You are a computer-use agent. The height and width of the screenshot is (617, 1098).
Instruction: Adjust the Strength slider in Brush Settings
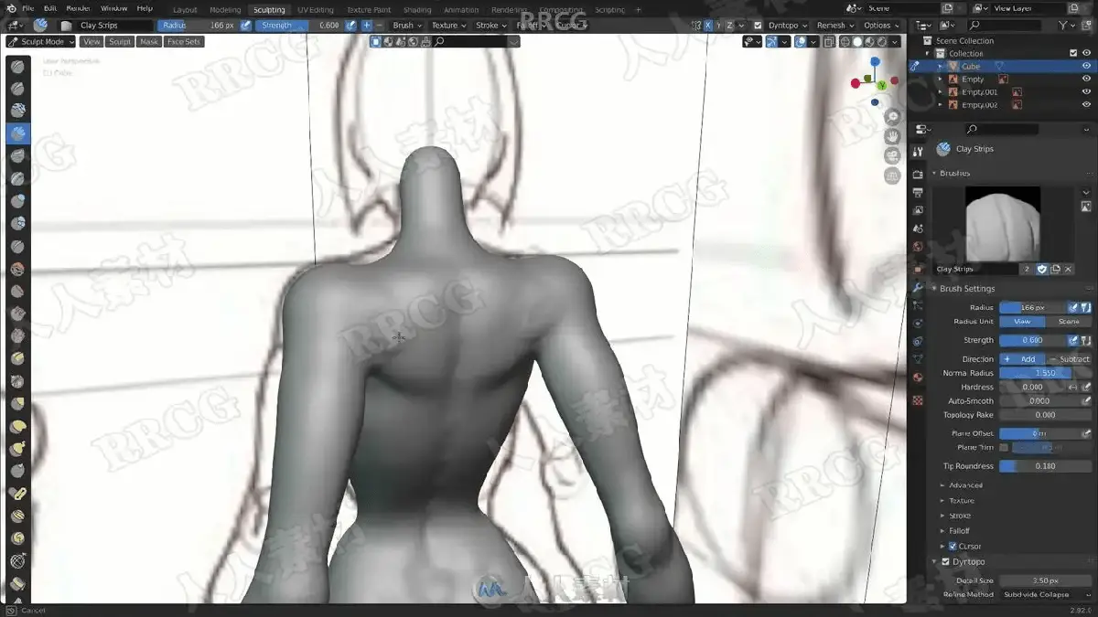[x=1032, y=340]
